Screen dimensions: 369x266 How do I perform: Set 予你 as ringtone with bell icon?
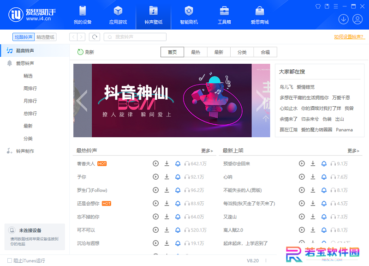coord(178,177)
